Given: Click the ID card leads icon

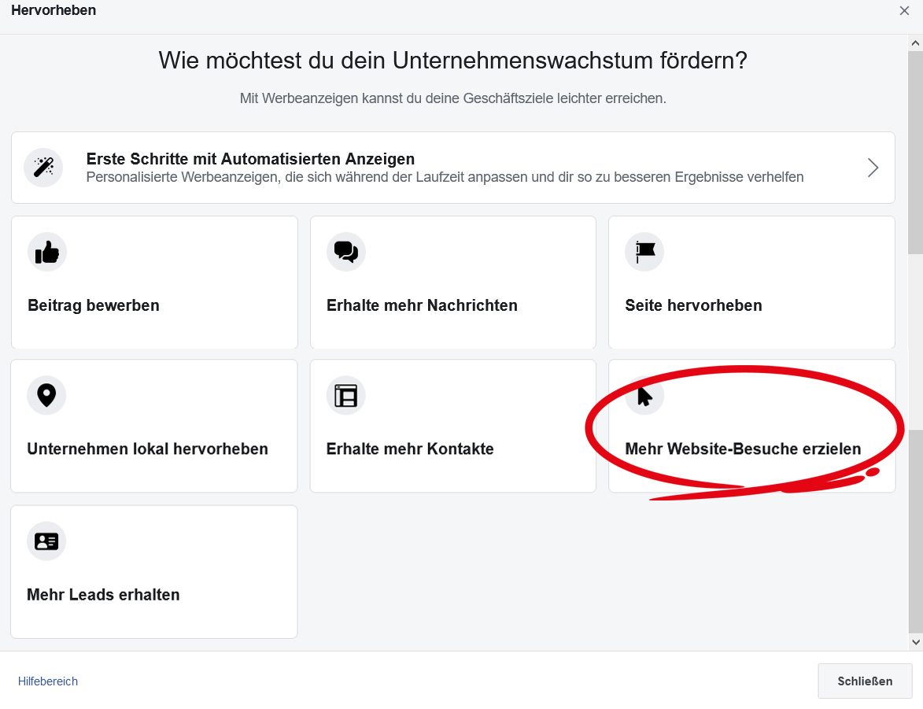Looking at the screenshot, I should click(46, 541).
